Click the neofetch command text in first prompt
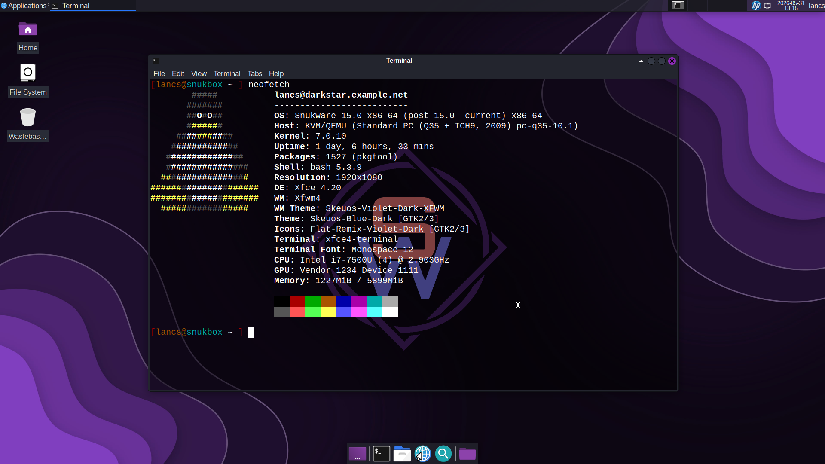The width and height of the screenshot is (825, 464). pyautogui.click(x=269, y=85)
